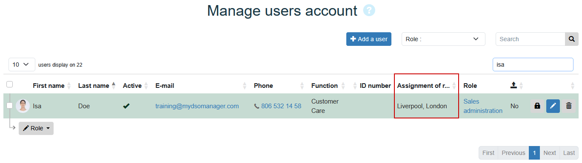The height and width of the screenshot is (163, 582).
Task: Open the Sales administration role link
Action: pyautogui.click(x=483, y=106)
